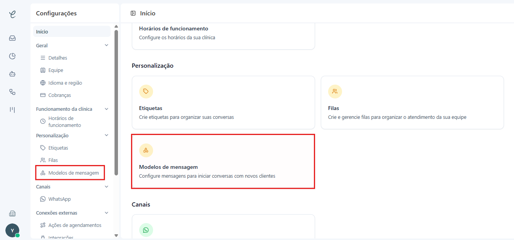Viewport: 514px width, 240px height.
Task: Click the cursive logo in the left rail
Action: click(12, 15)
